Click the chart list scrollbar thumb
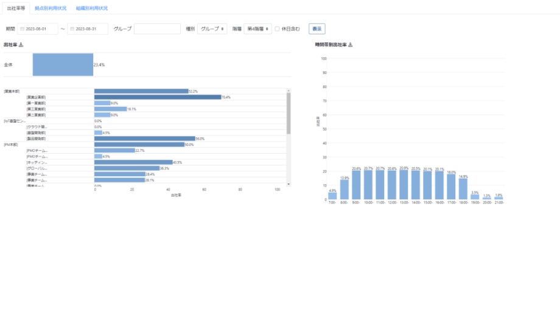The height and width of the screenshot is (311, 560). tap(289, 112)
